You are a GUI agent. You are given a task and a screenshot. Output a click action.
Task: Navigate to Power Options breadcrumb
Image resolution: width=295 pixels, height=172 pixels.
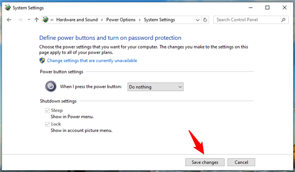coord(121,20)
